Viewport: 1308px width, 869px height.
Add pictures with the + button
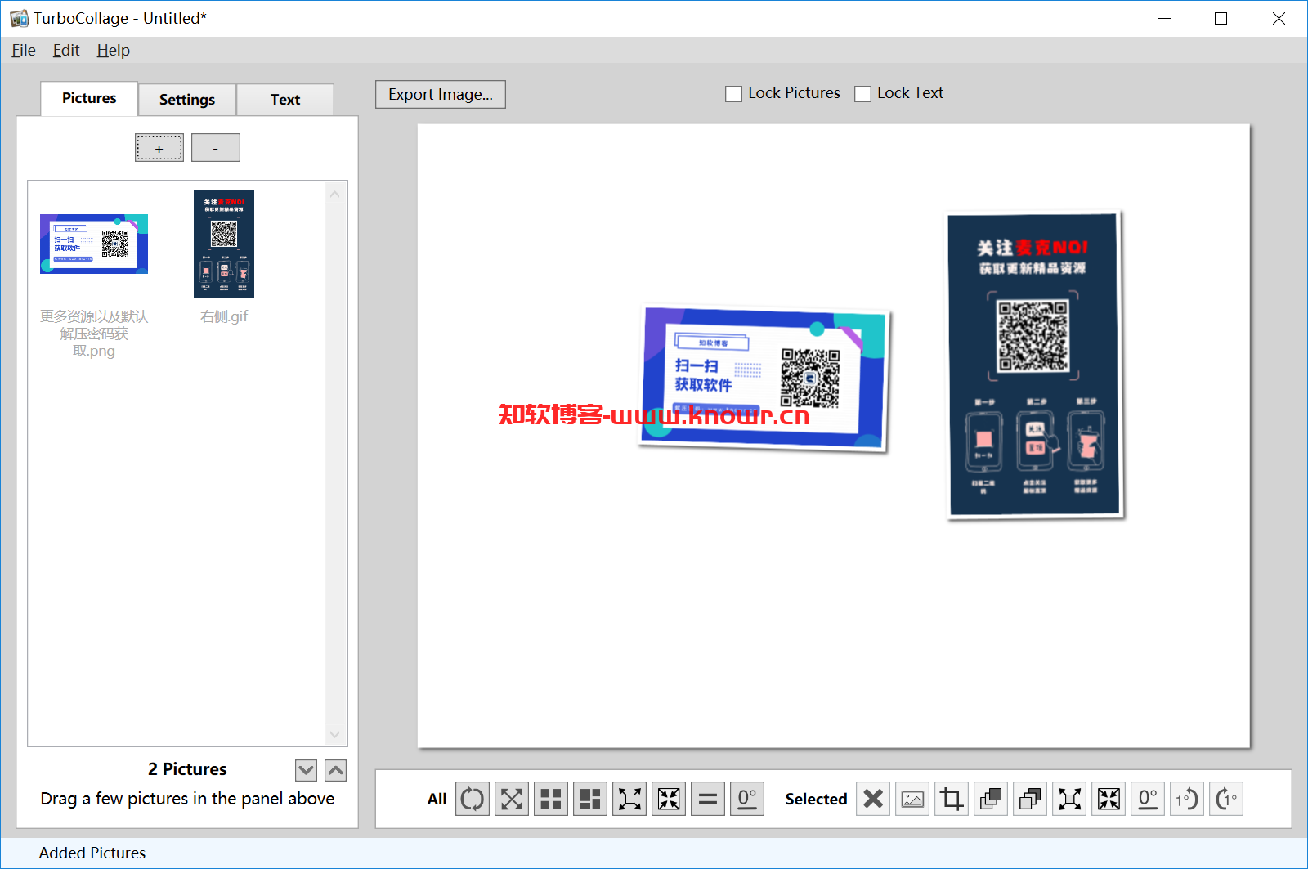159,148
